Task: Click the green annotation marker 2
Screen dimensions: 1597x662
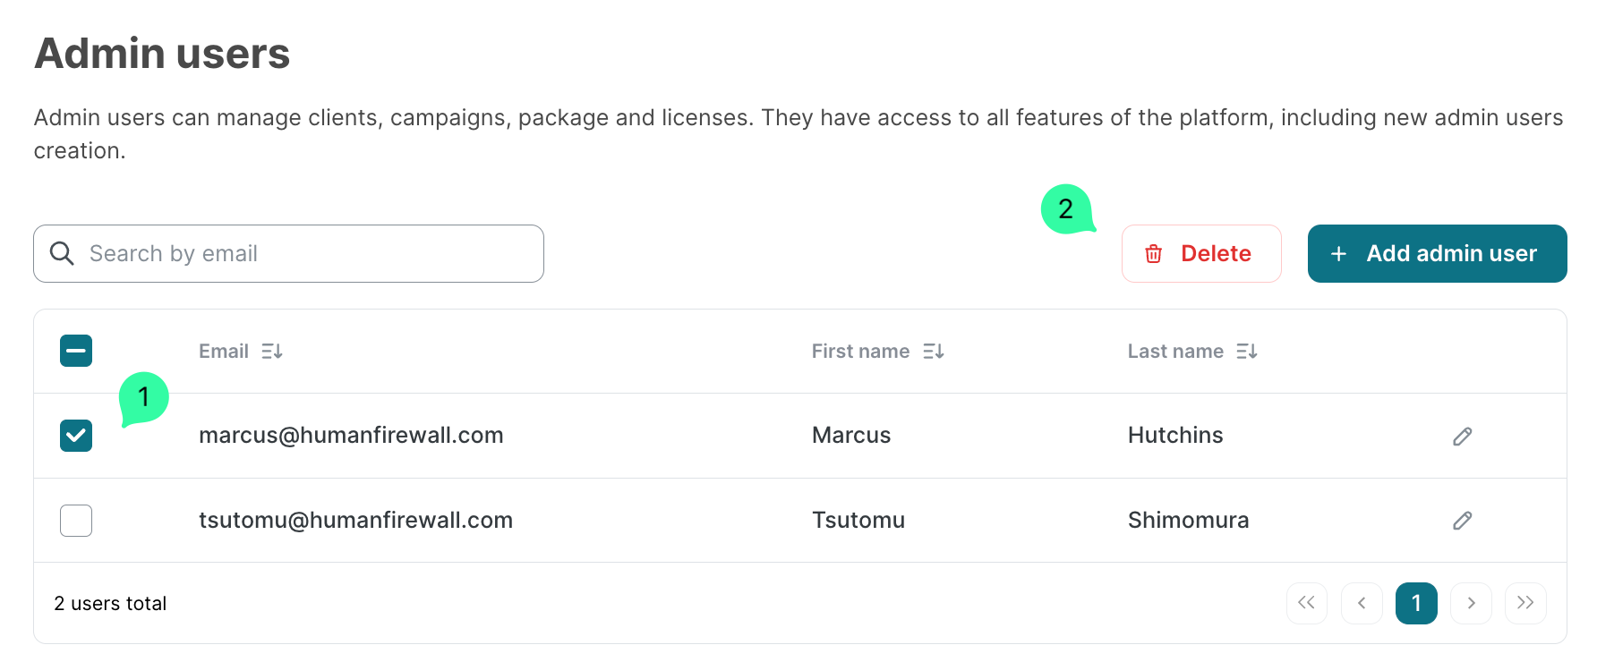Action: point(1065,209)
